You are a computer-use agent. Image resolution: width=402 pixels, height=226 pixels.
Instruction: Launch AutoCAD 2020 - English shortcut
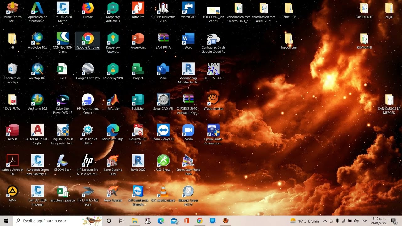click(38, 134)
